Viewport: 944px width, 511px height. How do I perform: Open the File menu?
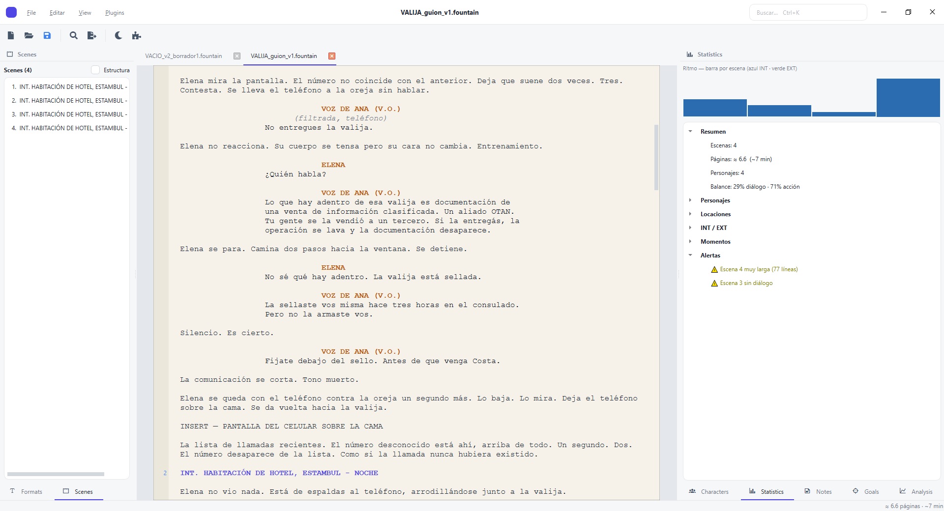tap(31, 13)
